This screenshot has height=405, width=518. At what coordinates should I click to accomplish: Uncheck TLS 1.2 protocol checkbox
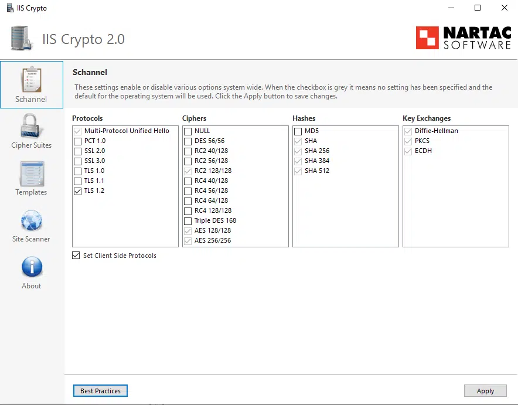pos(77,191)
